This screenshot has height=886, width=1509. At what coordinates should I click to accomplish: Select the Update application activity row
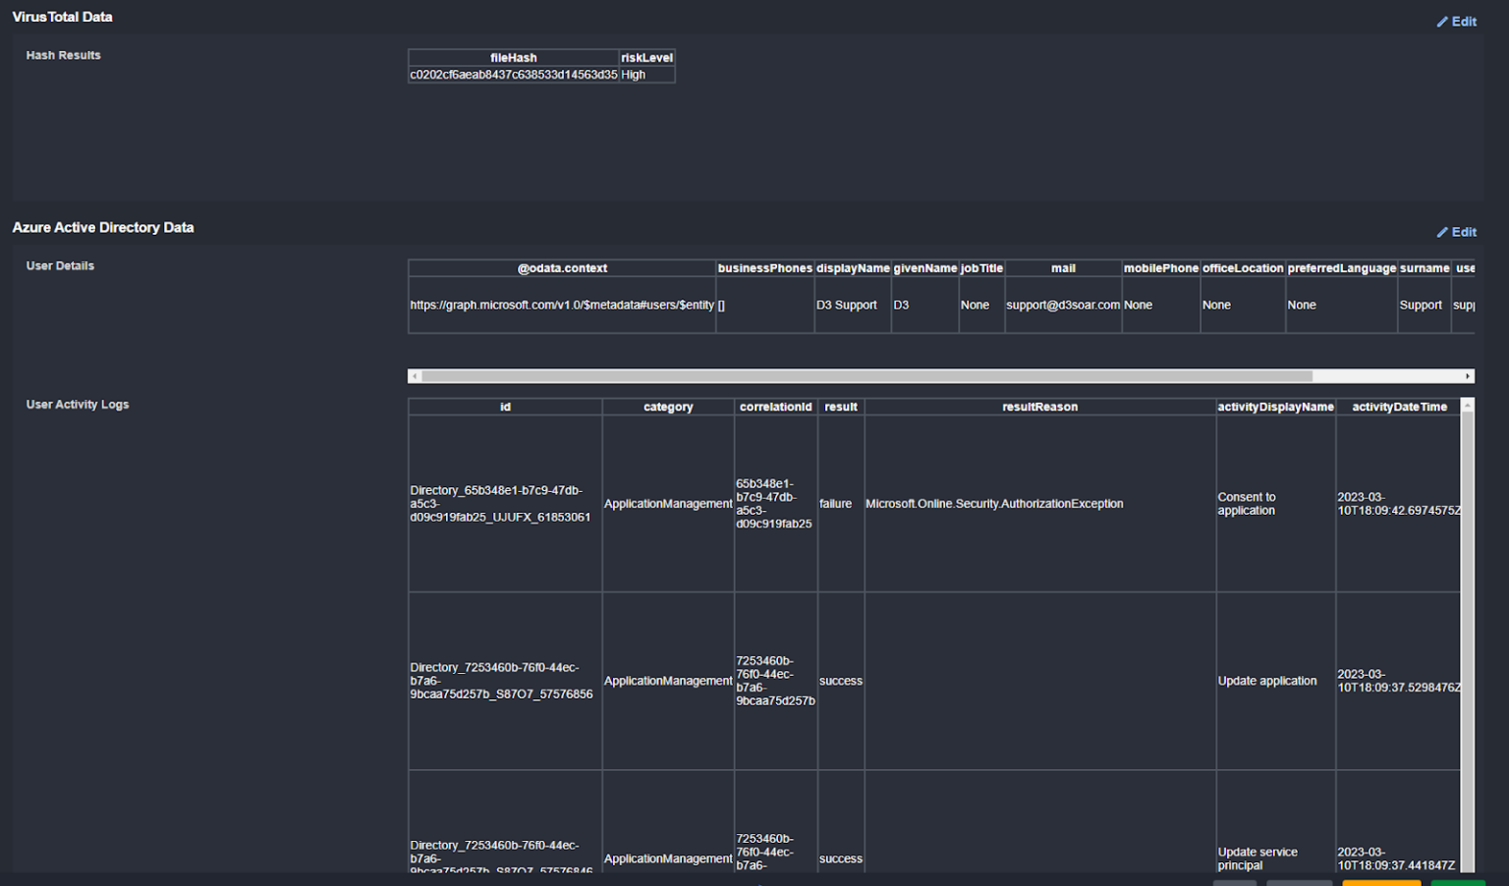point(1267,680)
